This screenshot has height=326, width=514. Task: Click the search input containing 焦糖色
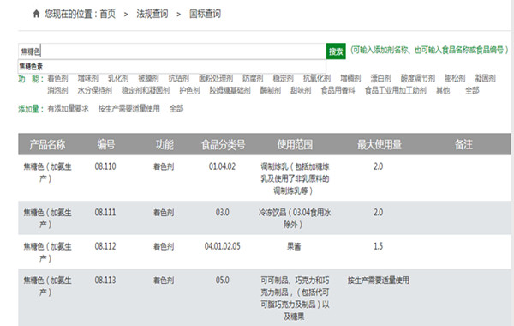[172, 51]
